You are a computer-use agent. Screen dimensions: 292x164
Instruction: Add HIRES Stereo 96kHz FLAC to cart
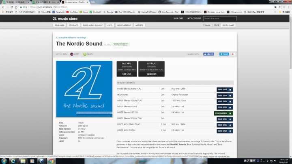coord(225,89)
